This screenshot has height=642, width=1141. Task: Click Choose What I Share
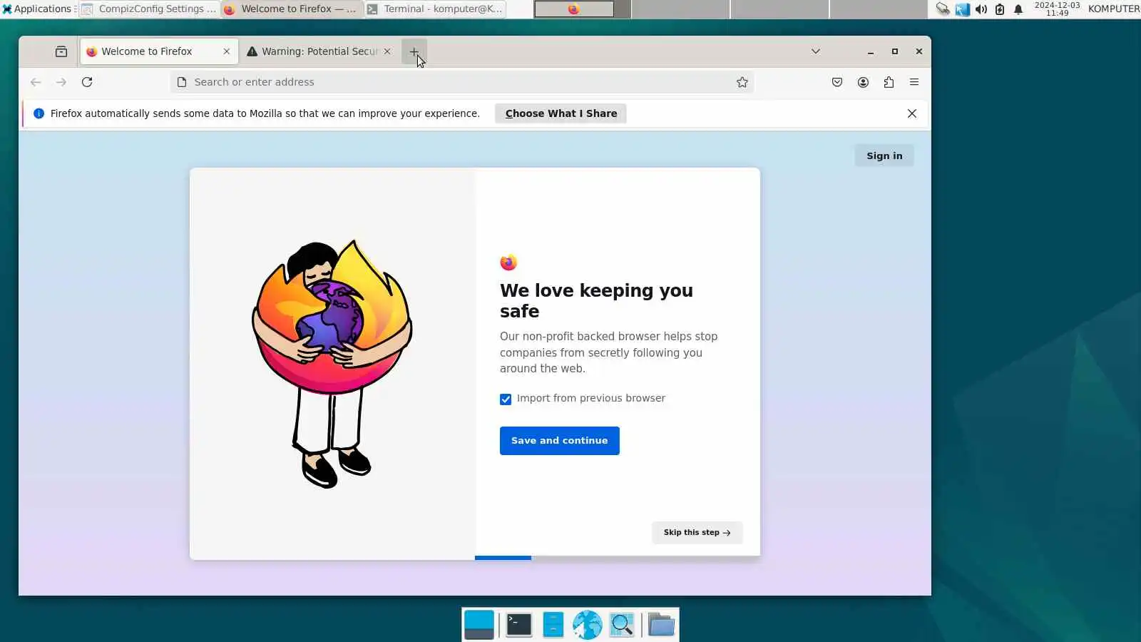coord(561,113)
